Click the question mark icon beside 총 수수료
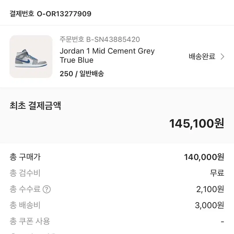The image size is (234, 234). [x=47, y=189]
